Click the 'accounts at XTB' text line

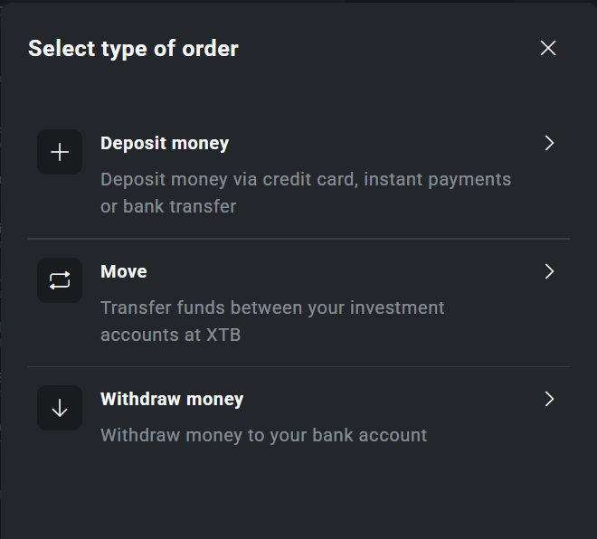(171, 335)
